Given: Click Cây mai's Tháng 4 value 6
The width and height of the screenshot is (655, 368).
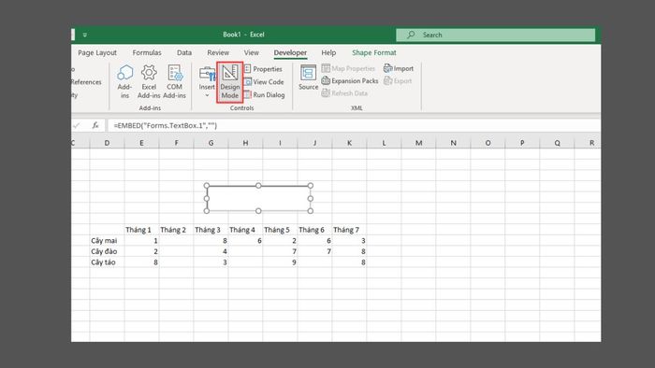Looking at the screenshot, I should point(245,240).
